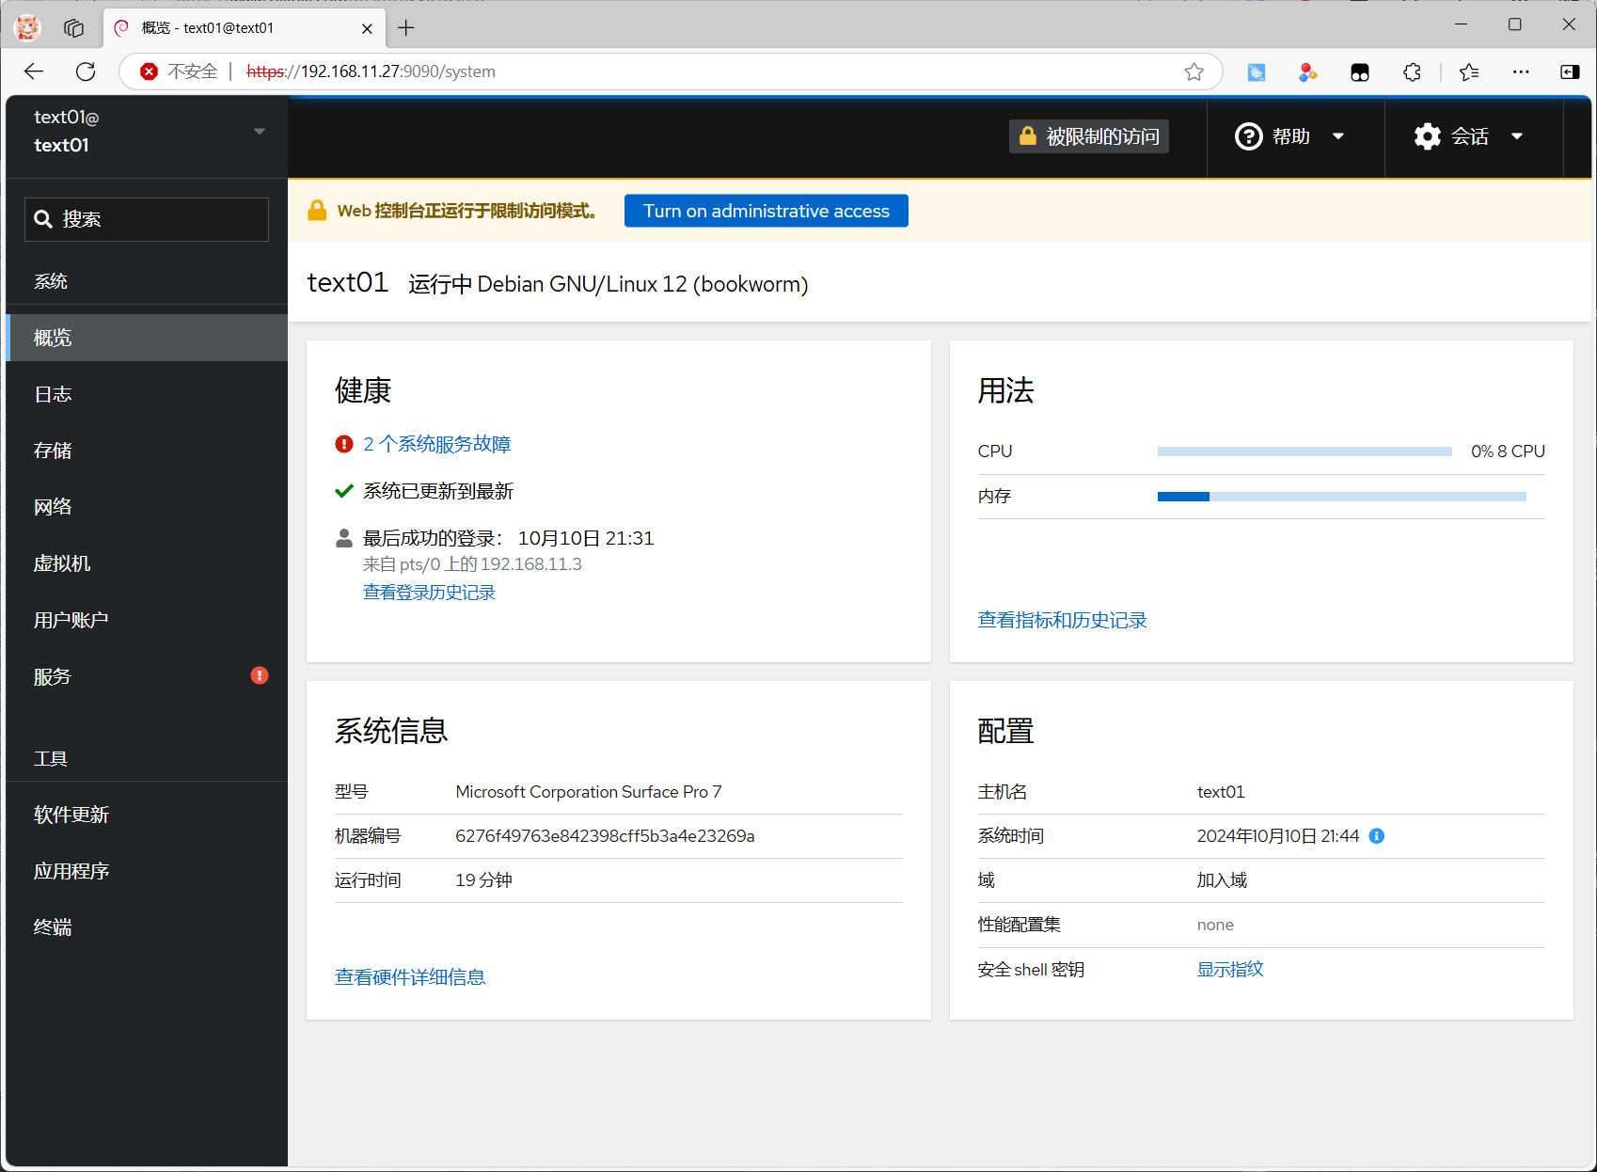
Task: Open the 帮助 help dropdown
Action: click(x=1289, y=136)
